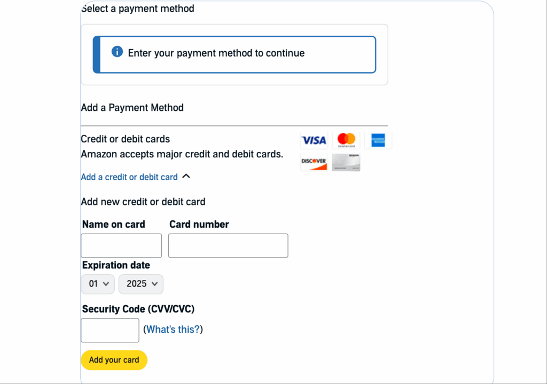Image resolution: width=547 pixels, height=384 pixels.
Task: Click the Mastercard logo
Action: point(346,140)
